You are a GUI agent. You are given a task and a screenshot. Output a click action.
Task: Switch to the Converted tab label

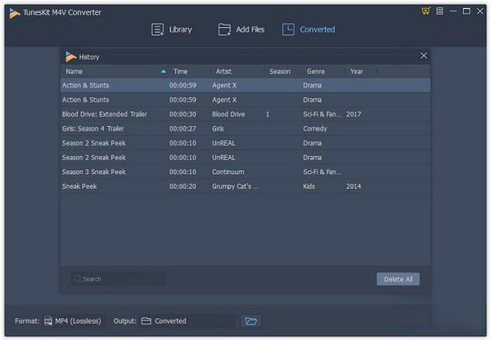(x=318, y=29)
